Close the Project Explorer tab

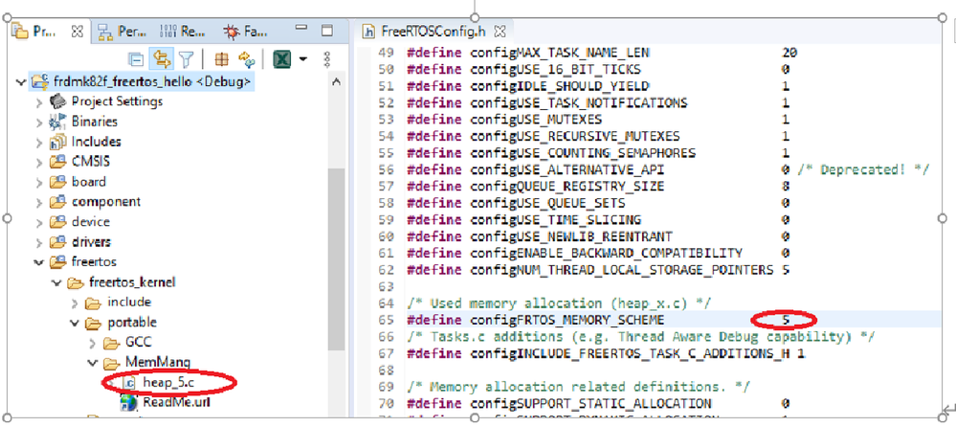(77, 31)
